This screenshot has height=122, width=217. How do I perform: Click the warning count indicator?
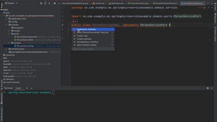click(204, 7)
